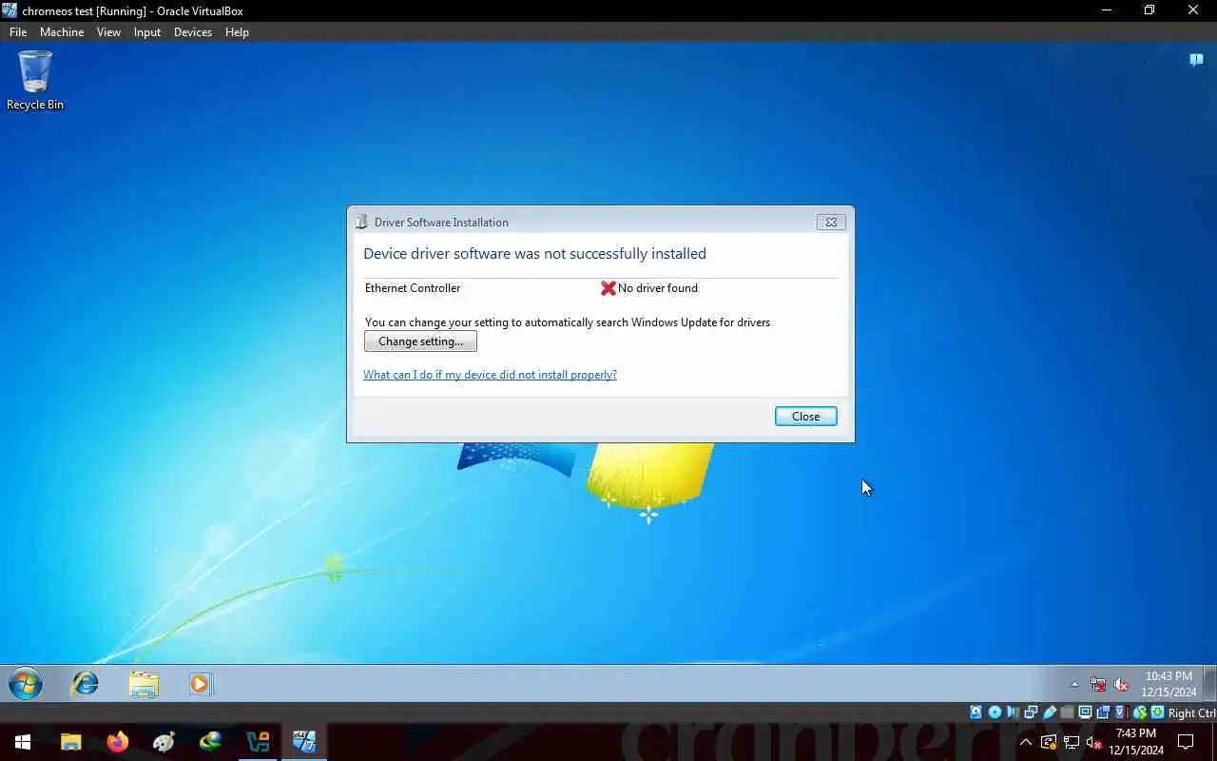Select the running VM window taskbar button
Image resolution: width=1217 pixels, height=761 pixels.
click(x=304, y=742)
